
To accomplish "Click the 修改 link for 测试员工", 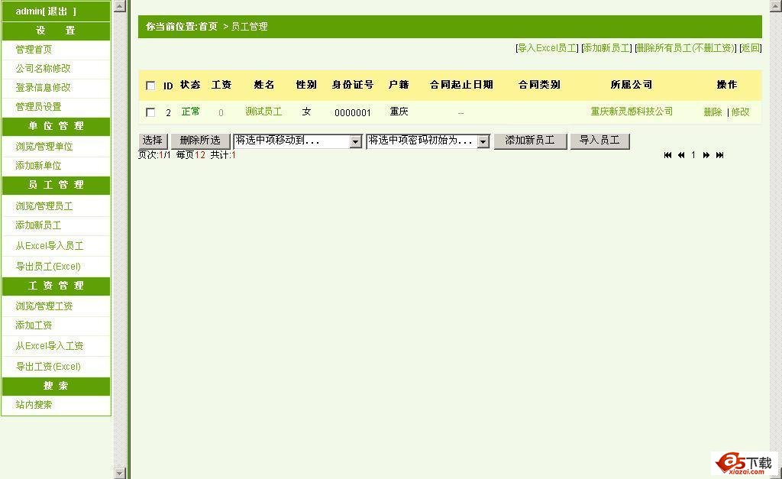I will tap(741, 111).
